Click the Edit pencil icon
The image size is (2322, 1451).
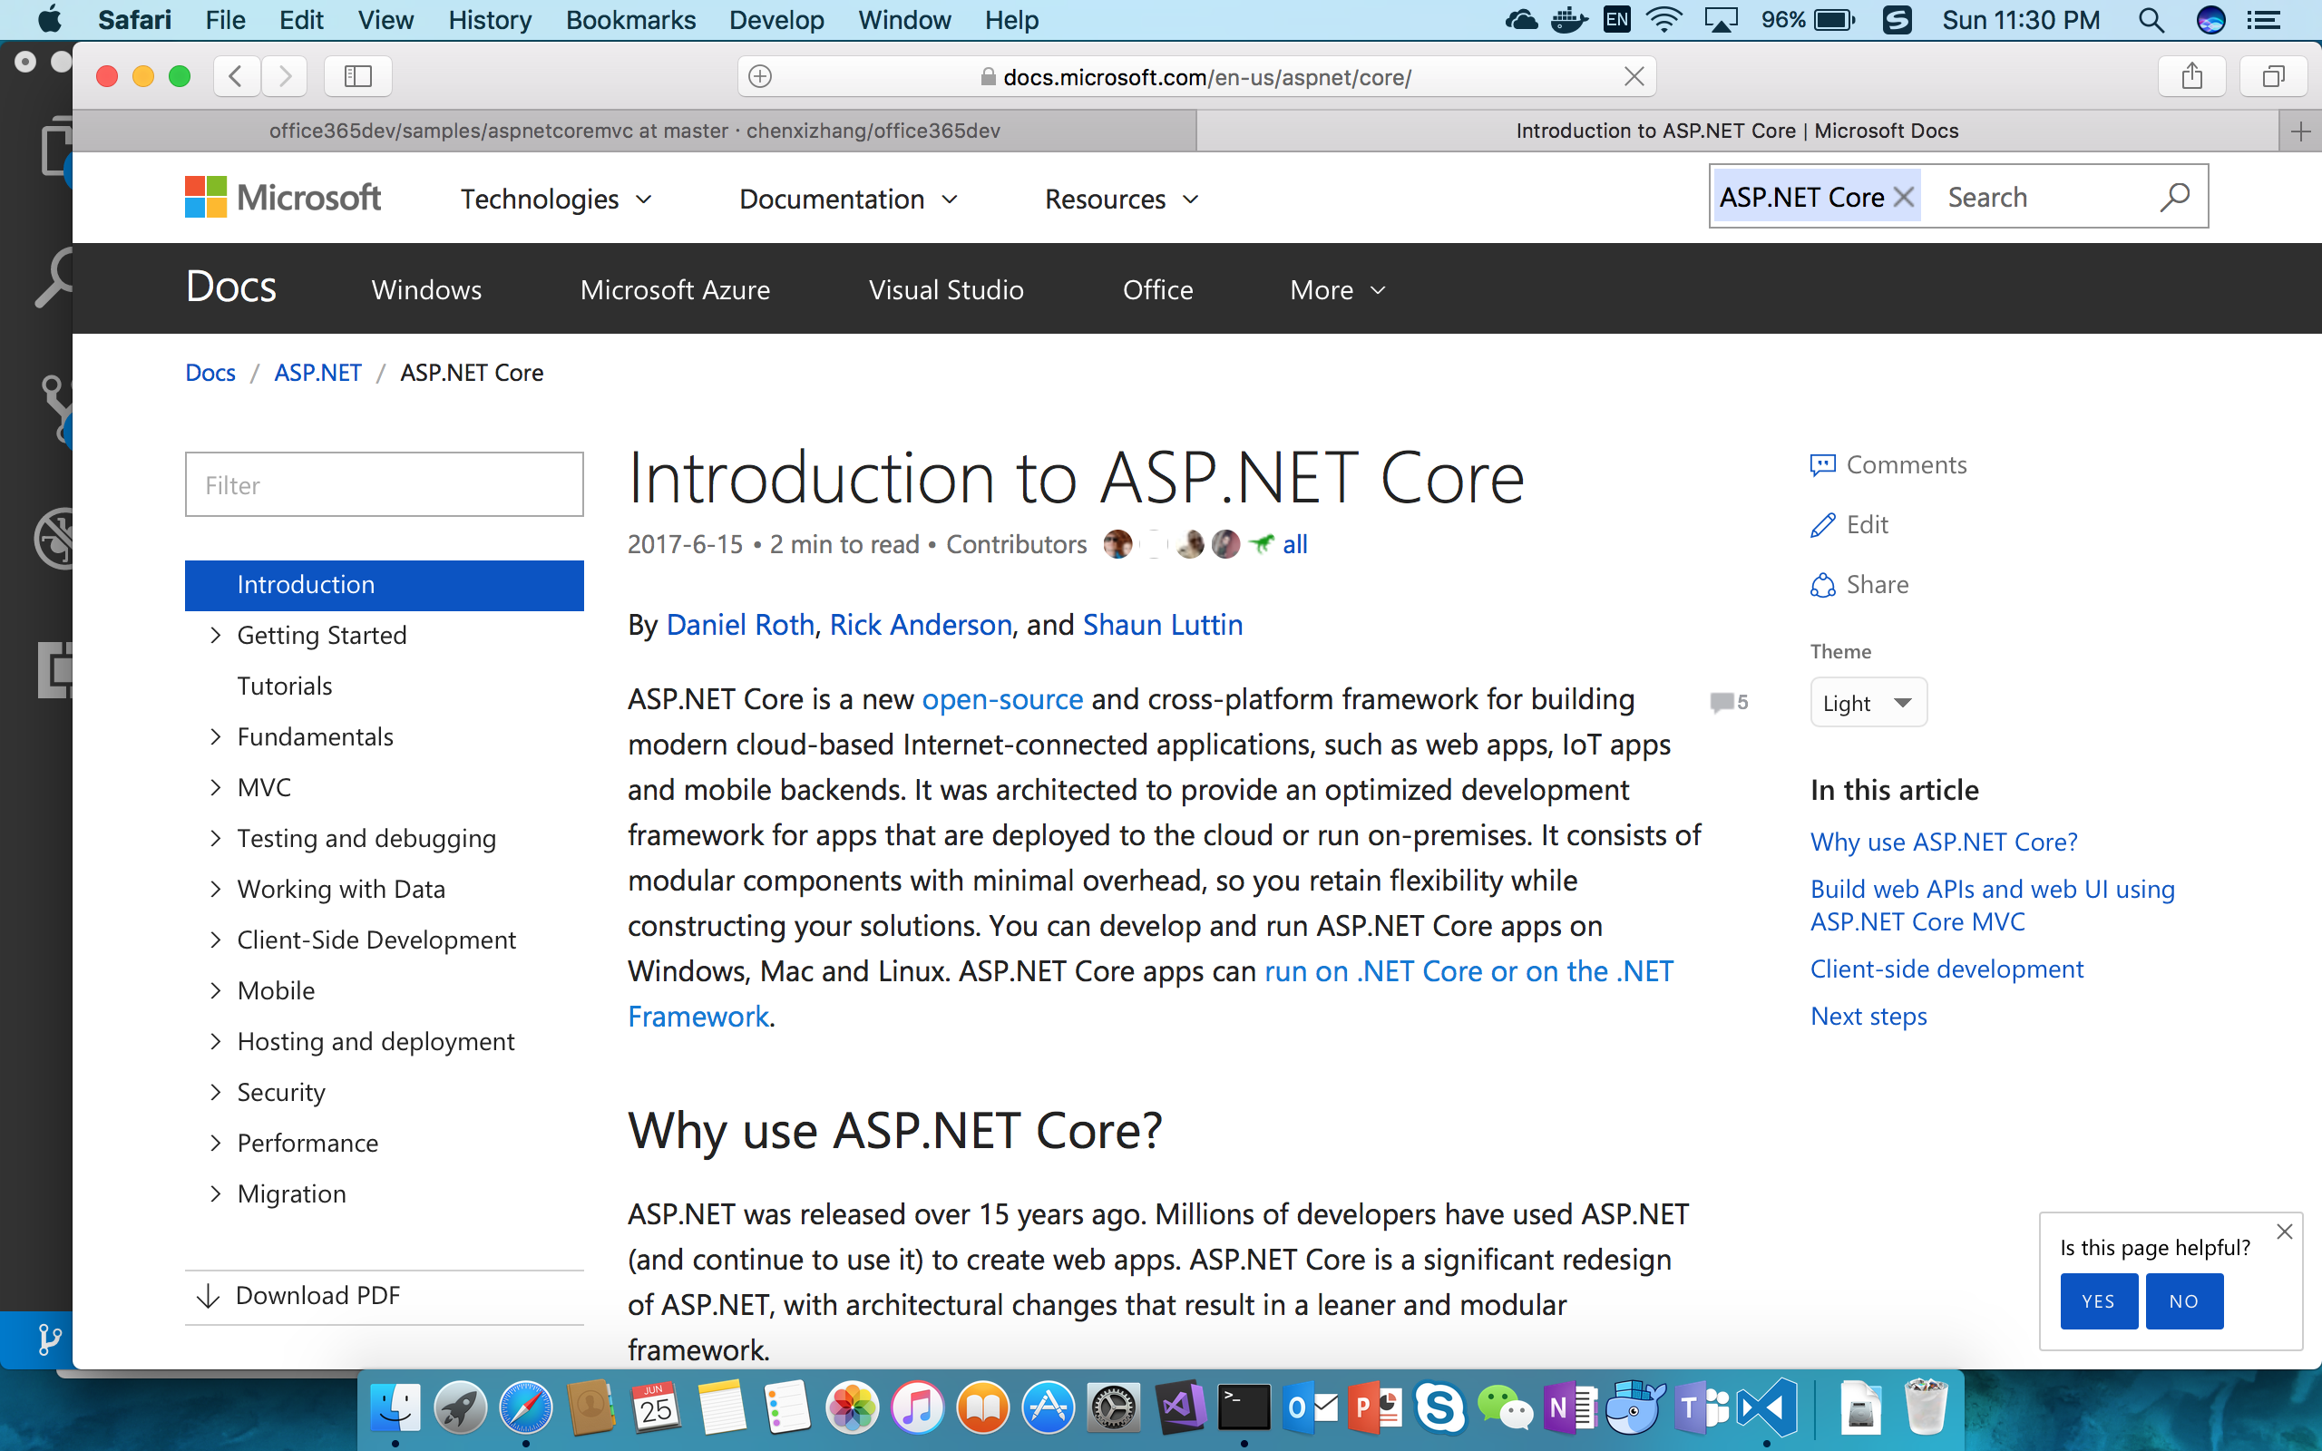tap(1822, 525)
